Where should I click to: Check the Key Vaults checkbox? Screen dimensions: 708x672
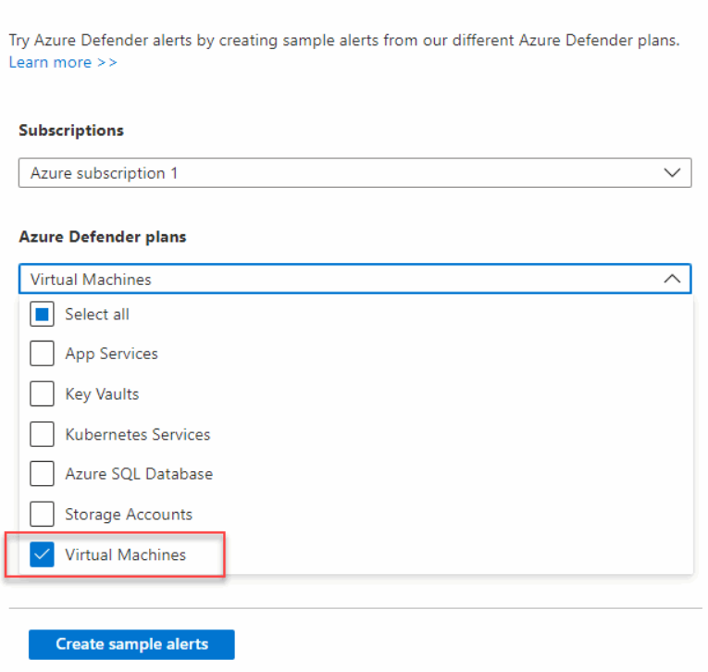click(x=42, y=393)
